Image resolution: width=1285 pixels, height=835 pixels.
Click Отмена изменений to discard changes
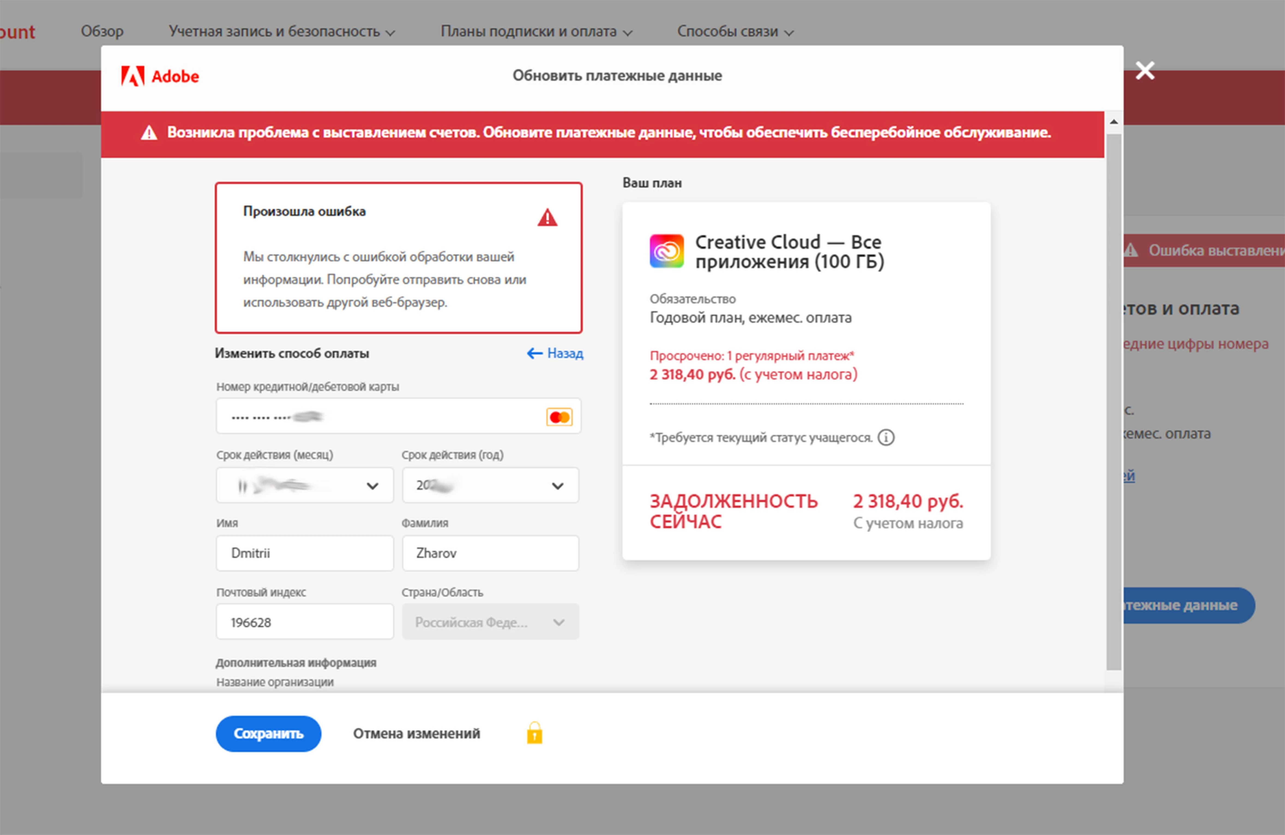click(x=416, y=734)
